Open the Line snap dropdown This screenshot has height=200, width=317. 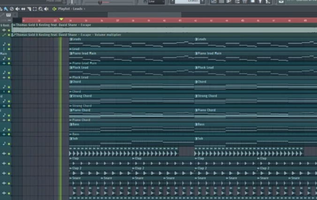click(156, 1)
